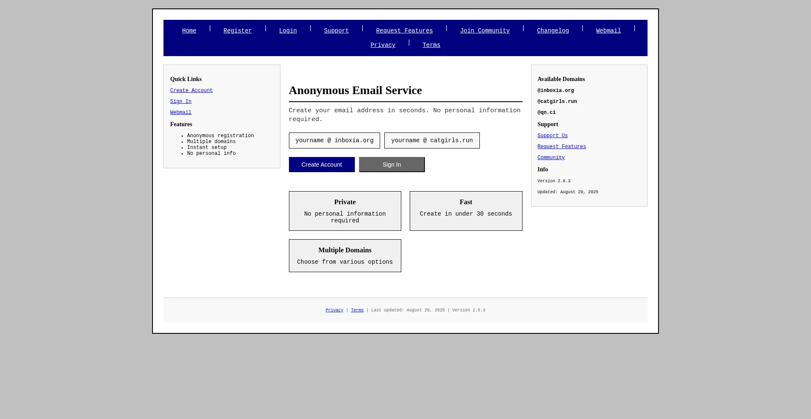Follow the Create Account link under Quick Links
Screen dimensions: 811x419
point(191,91)
